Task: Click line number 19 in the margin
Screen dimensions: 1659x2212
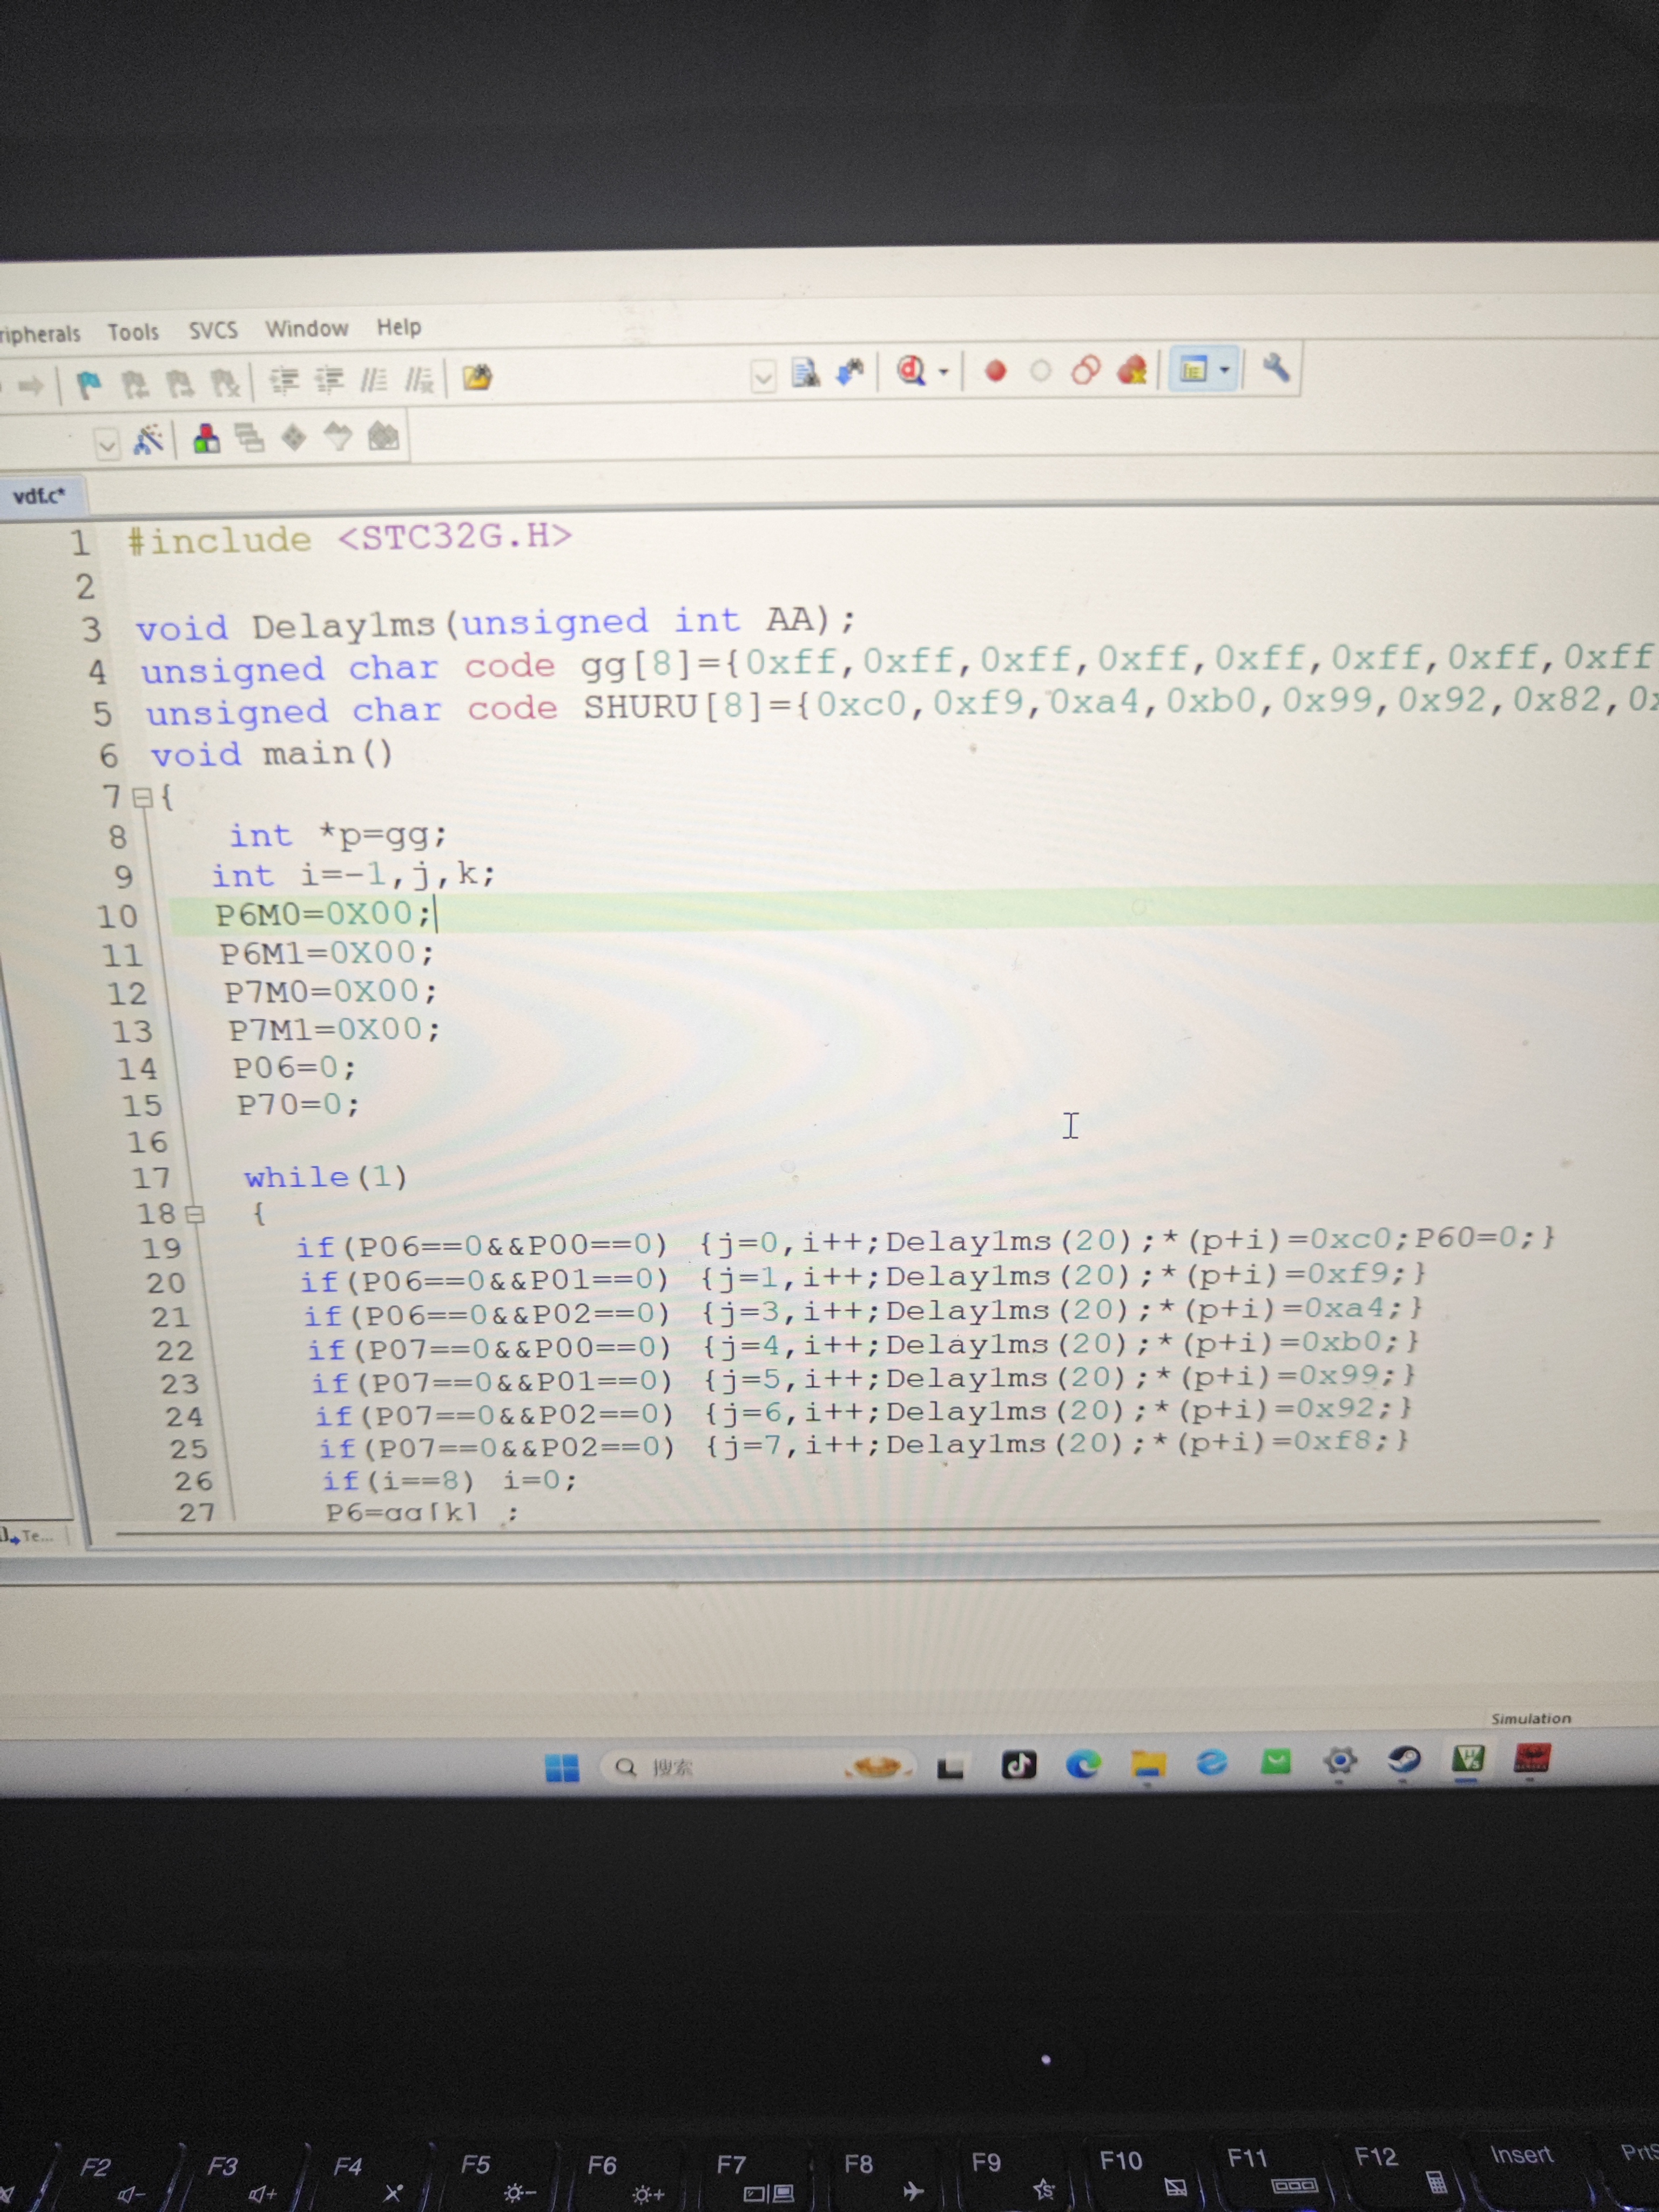Action: 162,1249
